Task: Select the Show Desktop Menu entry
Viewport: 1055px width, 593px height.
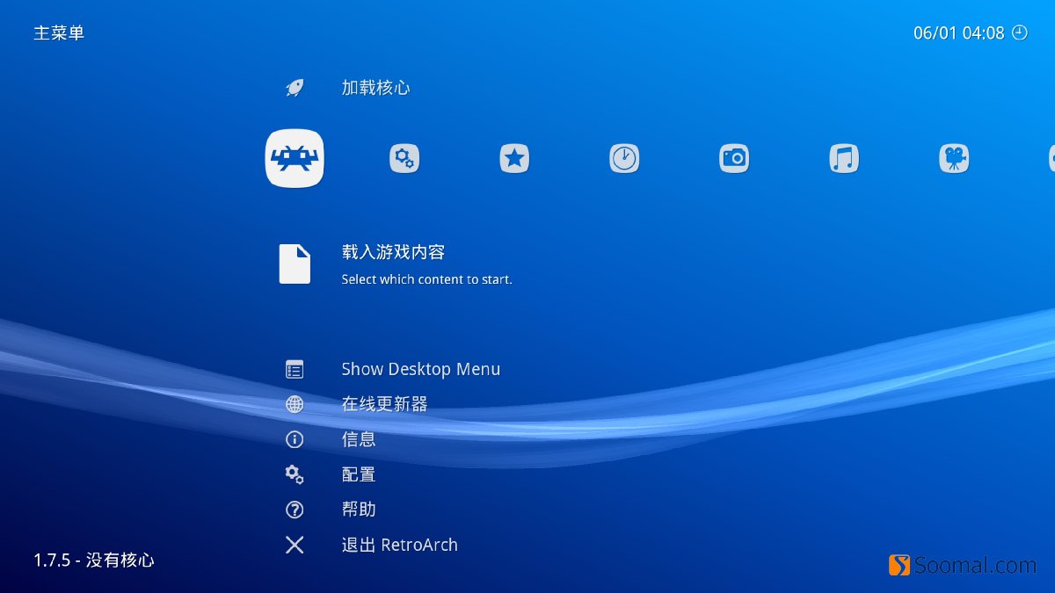Action: 421,369
